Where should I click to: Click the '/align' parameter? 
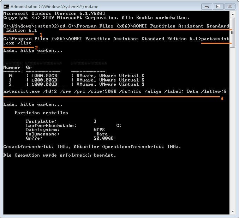153,91
